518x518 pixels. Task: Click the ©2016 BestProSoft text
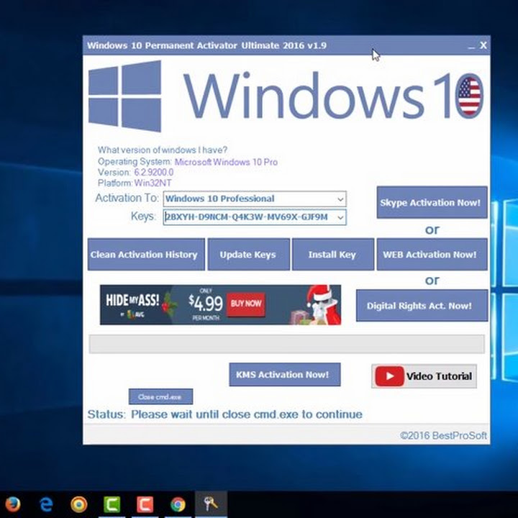(x=443, y=435)
